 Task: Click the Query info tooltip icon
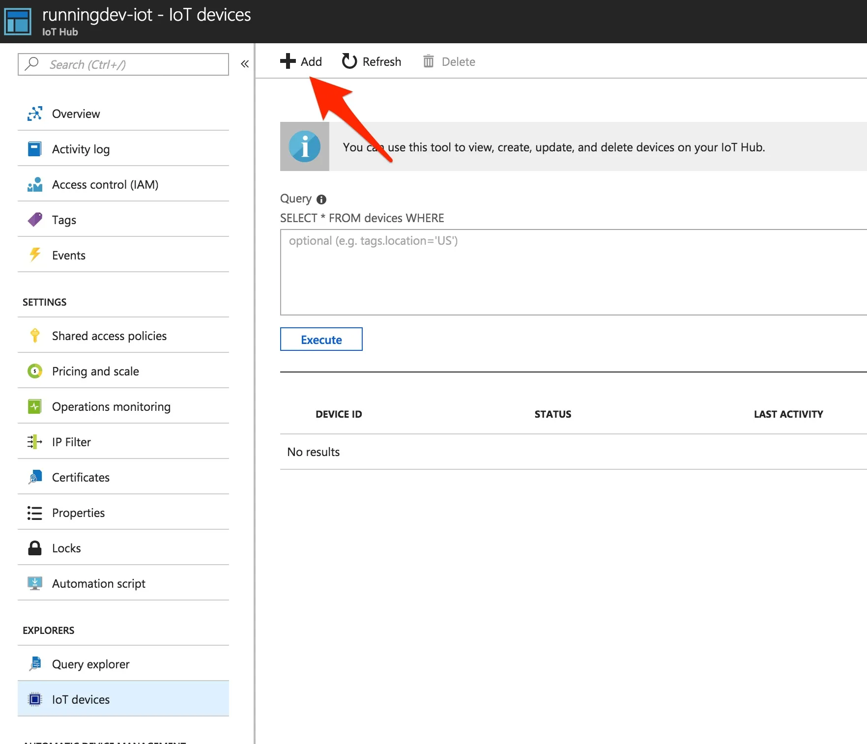[x=321, y=199]
